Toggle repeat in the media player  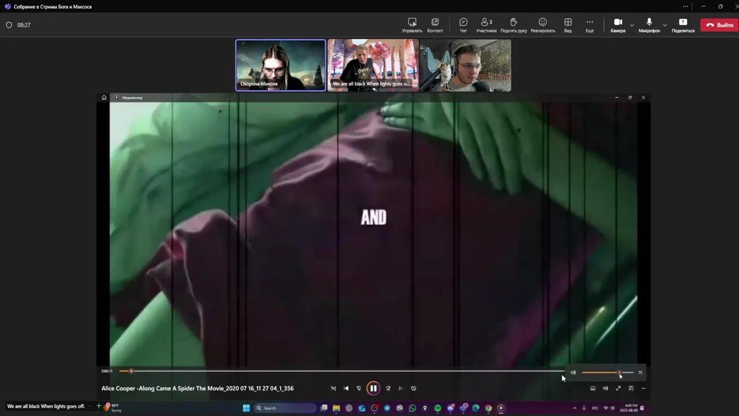click(x=413, y=388)
